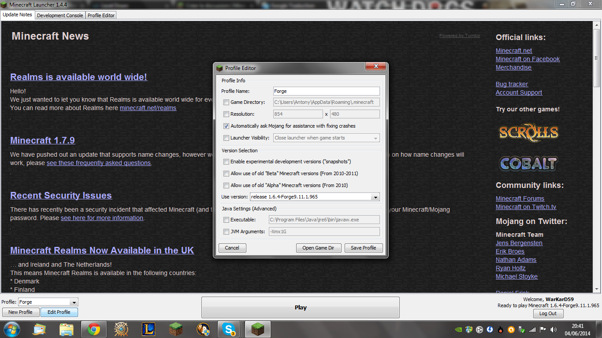Switch to Google Chrome in the taskbar

pyautogui.click(x=93, y=329)
